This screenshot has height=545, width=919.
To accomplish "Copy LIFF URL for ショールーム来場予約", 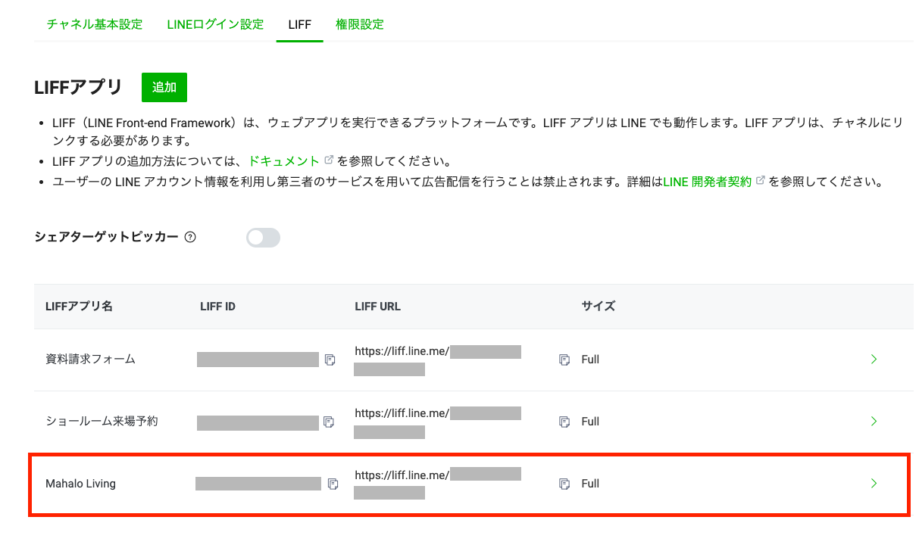I will point(564,422).
